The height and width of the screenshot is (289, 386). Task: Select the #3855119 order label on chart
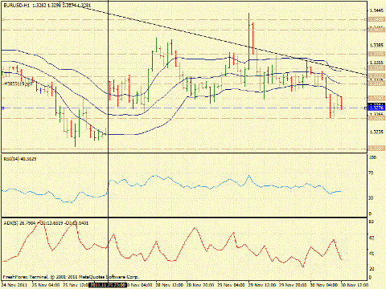[18, 83]
